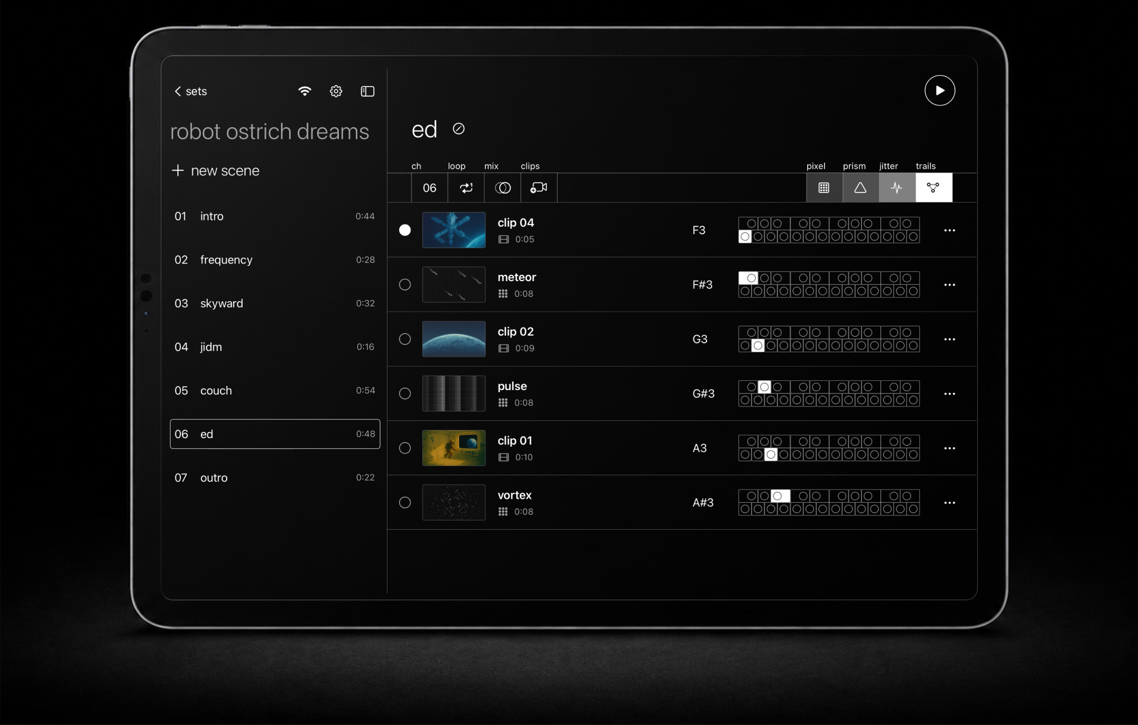1138x725 pixels.
Task: Click the set title robot ostrich dreams
Action: tap(270, 132)
